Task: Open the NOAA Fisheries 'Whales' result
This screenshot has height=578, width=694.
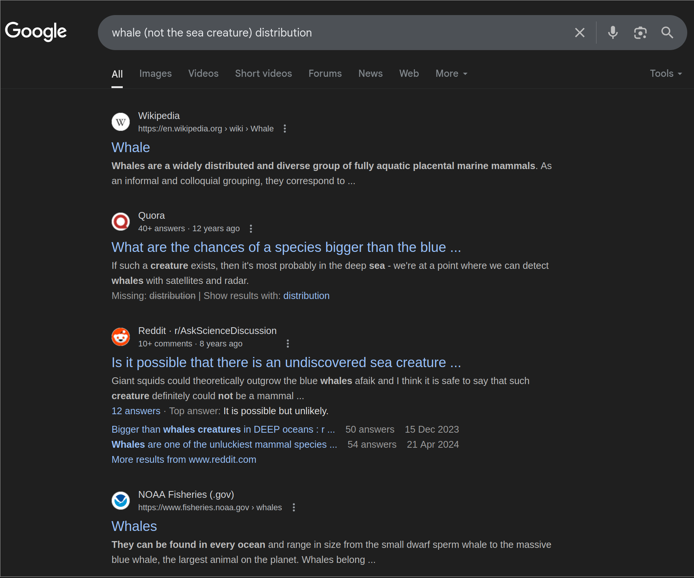Action: pos(134,526)
